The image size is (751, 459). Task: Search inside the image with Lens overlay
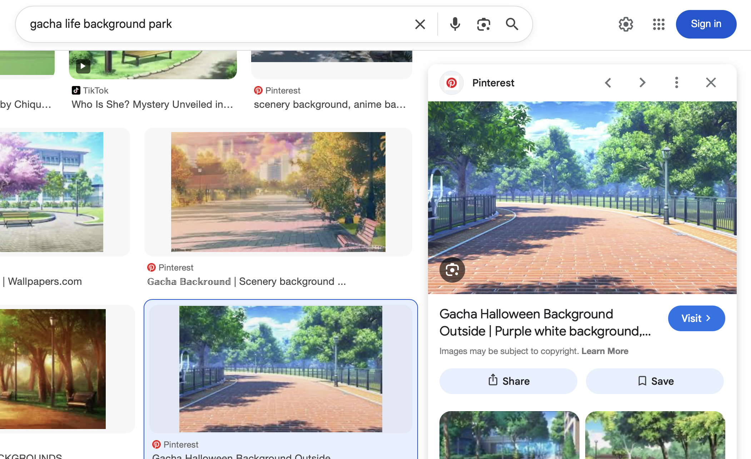tap(452, 270)
